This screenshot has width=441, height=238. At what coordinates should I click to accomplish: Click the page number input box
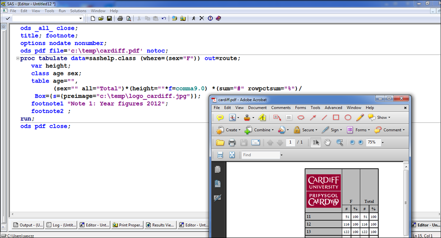tap(290, 142)
